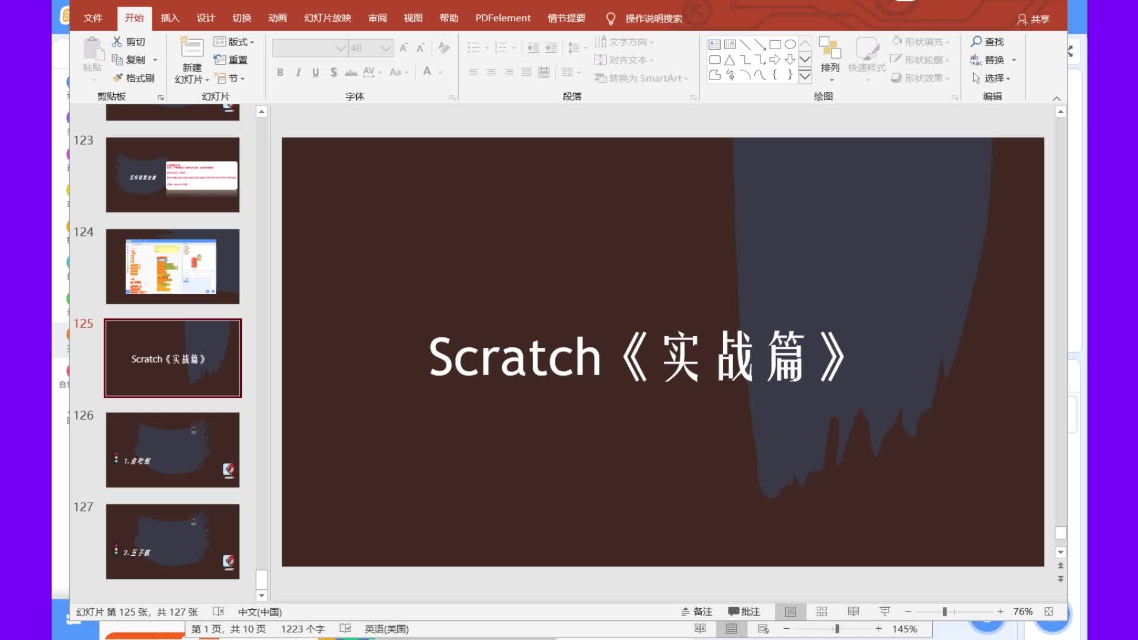Switch to Slide Sorter view

pyautogui.click(x=821, y=612)
